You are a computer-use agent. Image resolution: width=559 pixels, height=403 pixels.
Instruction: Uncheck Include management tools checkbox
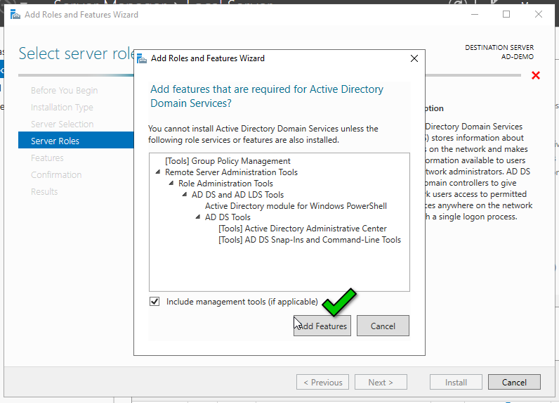[x=154, y=302]
